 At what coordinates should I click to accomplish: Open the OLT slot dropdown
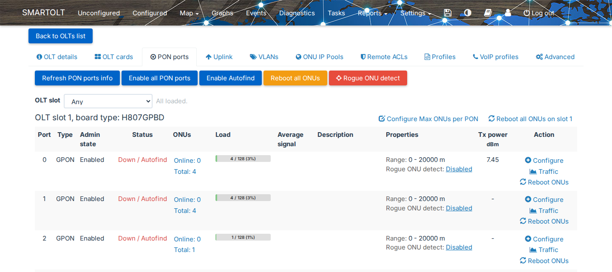(x=108, y=102)
